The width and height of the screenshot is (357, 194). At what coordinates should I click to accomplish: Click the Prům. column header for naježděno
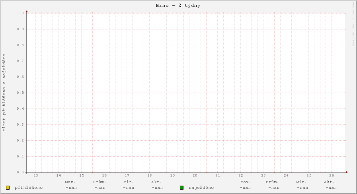click(272, 182)
